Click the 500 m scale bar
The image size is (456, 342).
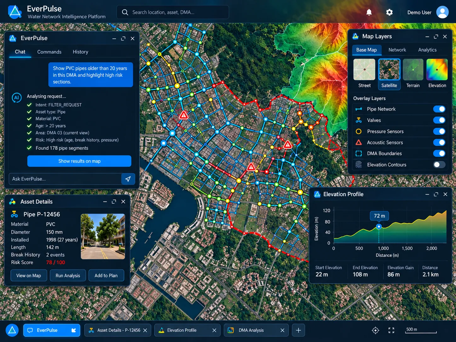[x=421, y=330]
